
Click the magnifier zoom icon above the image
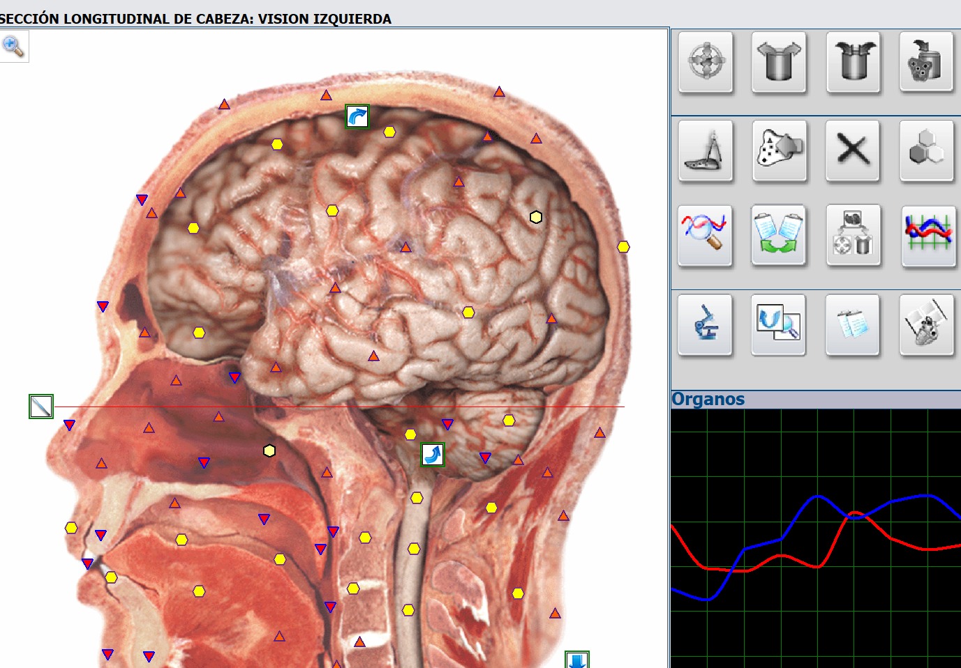[x=13, y=47]
